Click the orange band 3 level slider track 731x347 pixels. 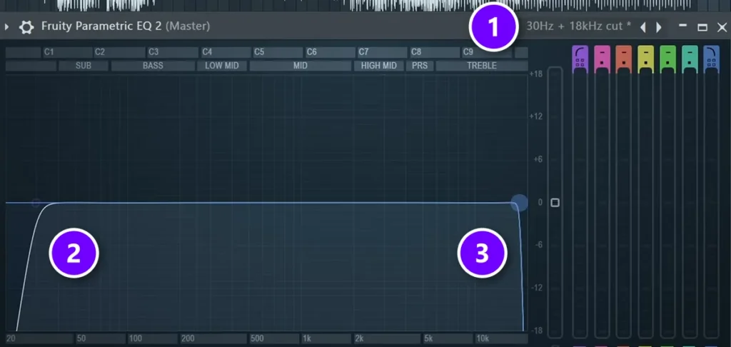point(624,203)
